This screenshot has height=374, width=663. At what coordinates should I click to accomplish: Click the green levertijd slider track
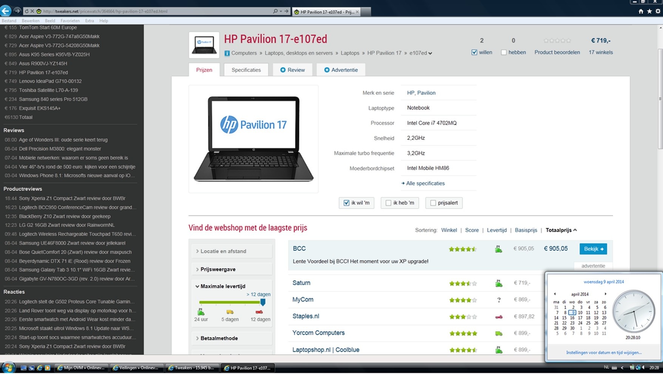[x=230, y=302]
